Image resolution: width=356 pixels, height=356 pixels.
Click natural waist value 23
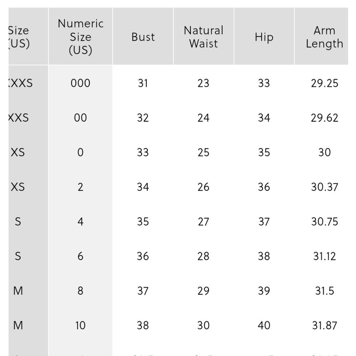point(204,83)
